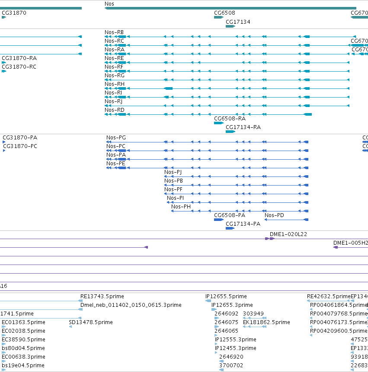The width and height of the screenshot is (368, 372).
Task: Select the Nos-PD CDS label
Action: (x=274, y=215)
